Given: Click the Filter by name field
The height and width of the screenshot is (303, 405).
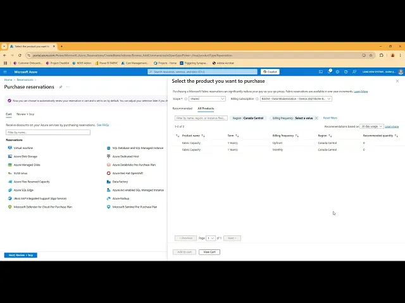Looking at the screenshot, I should coord(48,133).
